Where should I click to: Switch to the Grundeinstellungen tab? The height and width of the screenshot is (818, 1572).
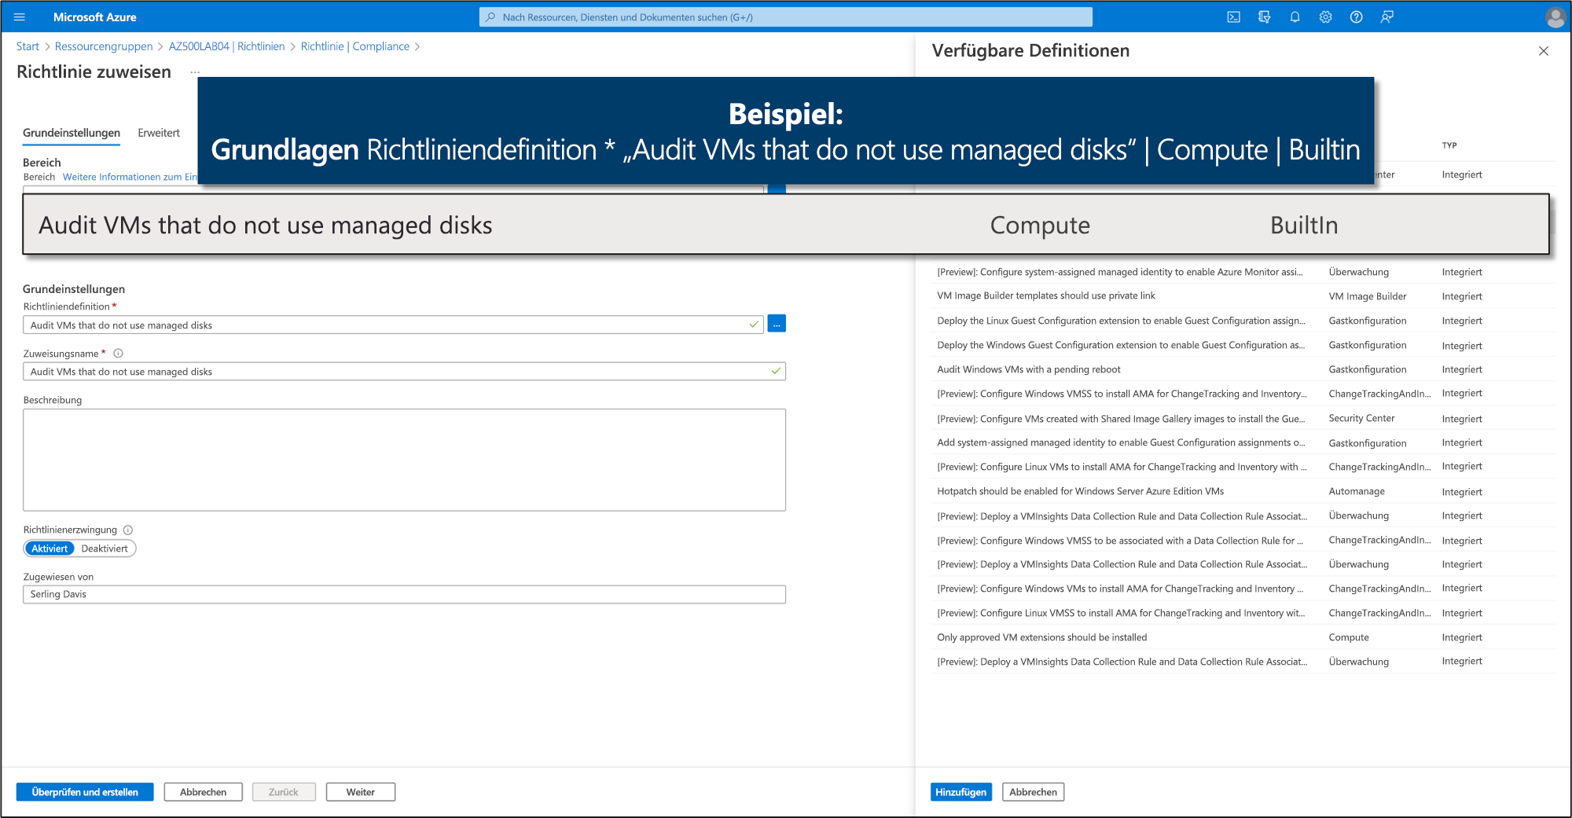(x=72, y=133)
